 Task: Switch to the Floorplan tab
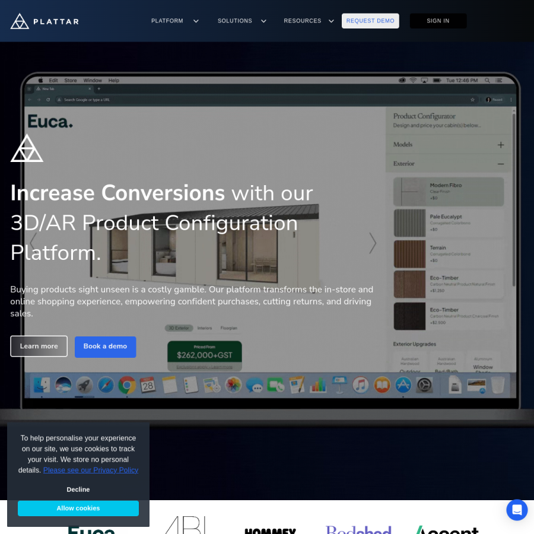(x=228, y=328)
